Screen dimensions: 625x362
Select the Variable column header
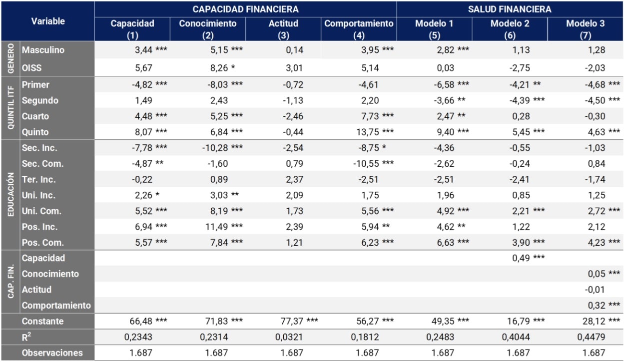[x=48, y=21]
